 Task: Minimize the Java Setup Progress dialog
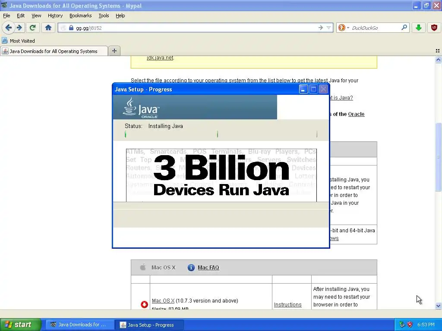(x=303, y=89)
